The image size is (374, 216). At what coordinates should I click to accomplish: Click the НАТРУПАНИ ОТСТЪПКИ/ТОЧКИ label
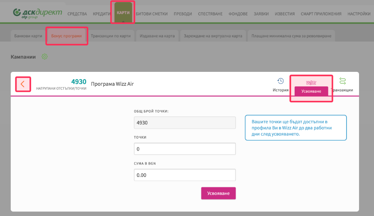pyautogui.click(x=62, y=88)
